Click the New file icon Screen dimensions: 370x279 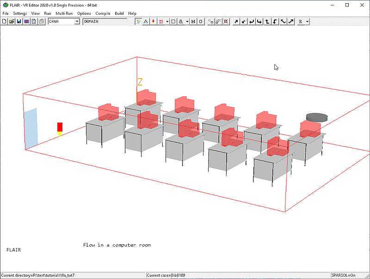pos(4,21)
